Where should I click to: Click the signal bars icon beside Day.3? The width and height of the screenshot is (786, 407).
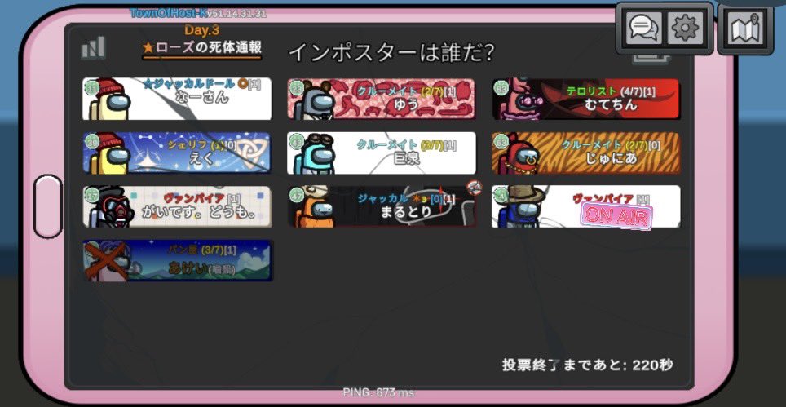94,47
